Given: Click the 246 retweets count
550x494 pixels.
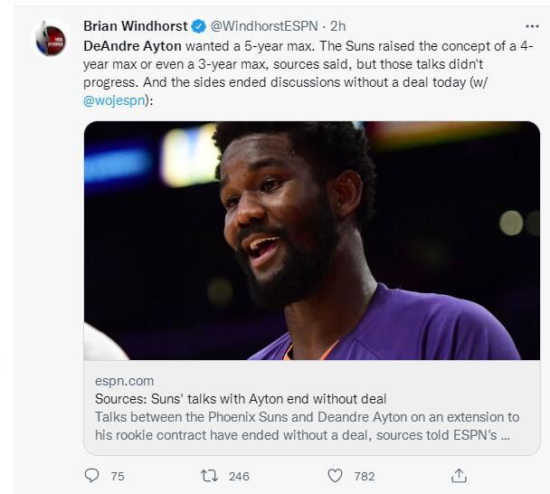Looking at the screenshot, I should click(239, 476).
